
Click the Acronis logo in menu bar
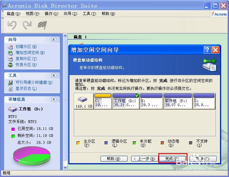tap(219, 14)
